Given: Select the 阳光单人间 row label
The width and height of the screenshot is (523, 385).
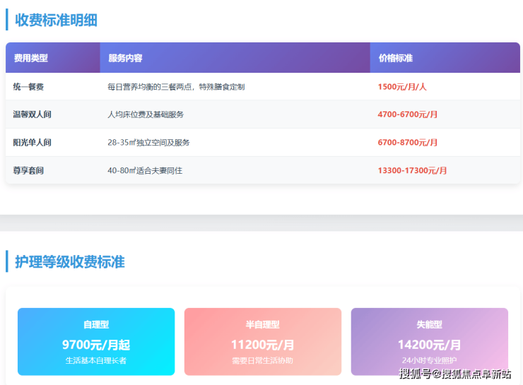Looking at the screenshot, I should pos(33,143).
